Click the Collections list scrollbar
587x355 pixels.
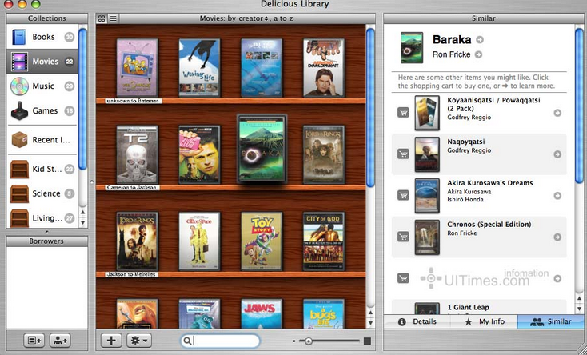(x=82, y=99)
